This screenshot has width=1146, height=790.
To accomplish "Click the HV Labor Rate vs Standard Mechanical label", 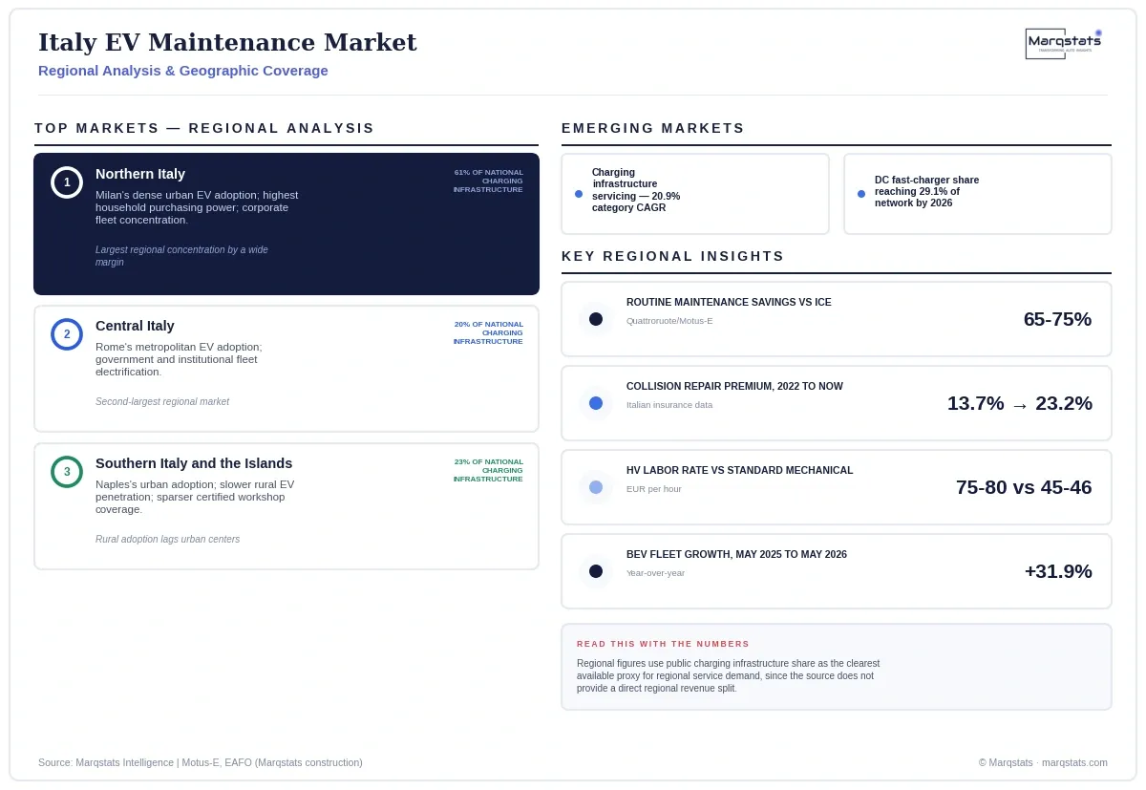I will [740, 470].
